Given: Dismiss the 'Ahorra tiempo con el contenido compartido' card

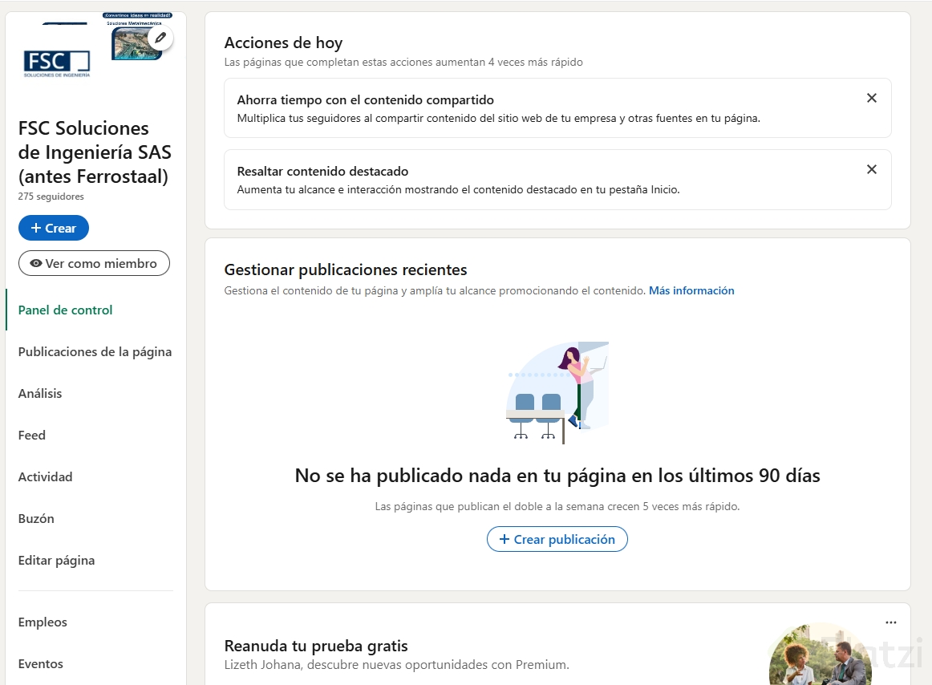Looking at the screenshot, I should 871,98.
